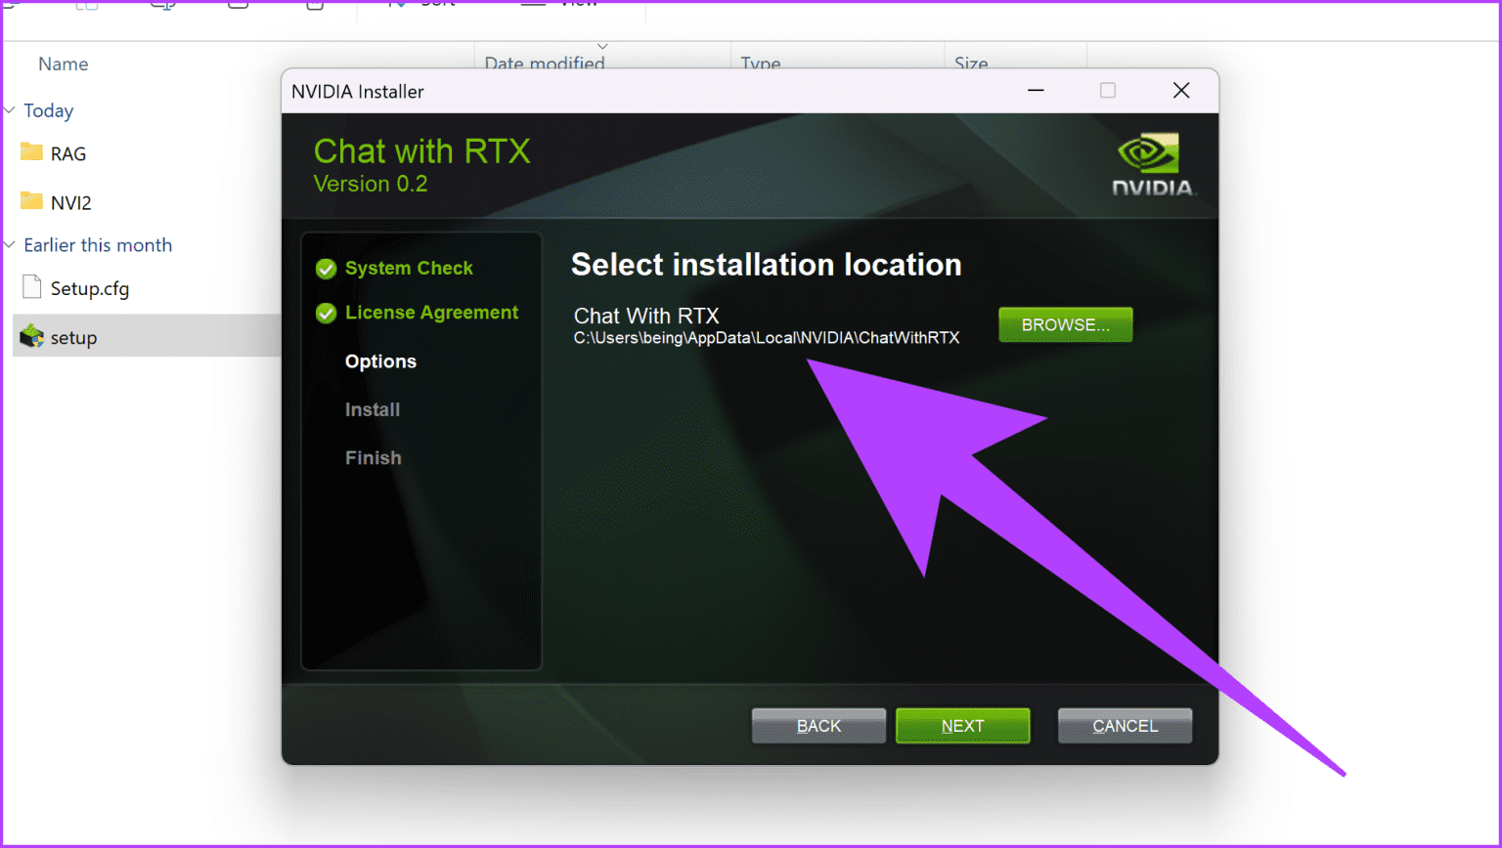Click the RAG folder icon
This screenshot has height=848, width=1502.
click(x=32, y=152)
